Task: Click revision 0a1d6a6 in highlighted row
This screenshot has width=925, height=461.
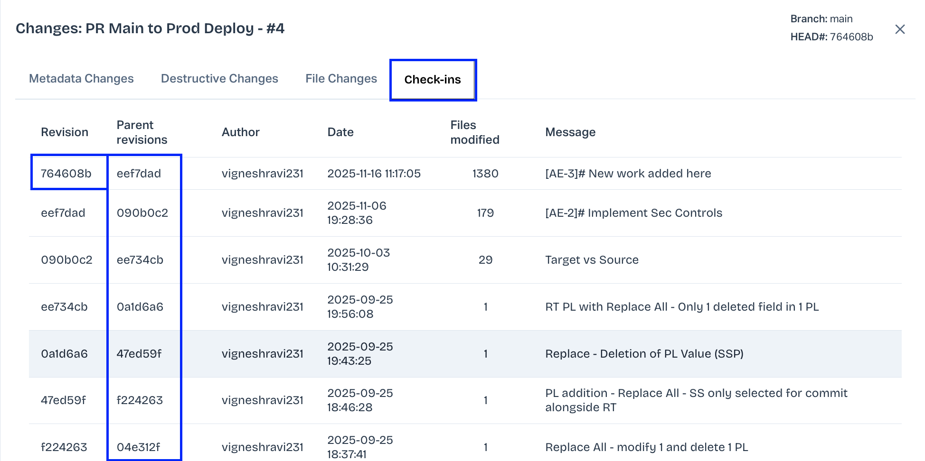Action: click(x=64, y=354)
